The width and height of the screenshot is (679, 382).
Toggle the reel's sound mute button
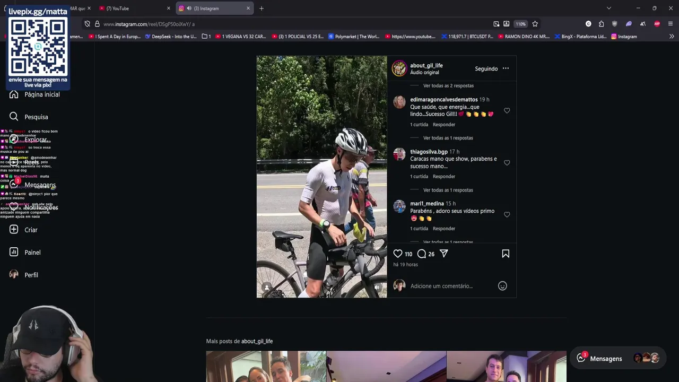pyautogui.click(x=378, y=287)
